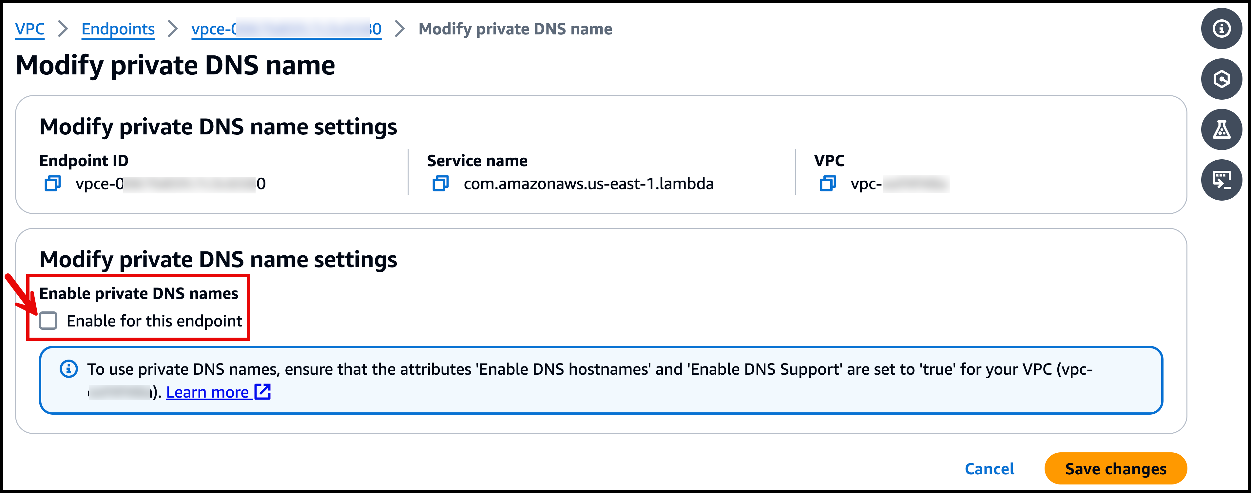Navigate to VPC in the breadcrumb

coord(30,29)
